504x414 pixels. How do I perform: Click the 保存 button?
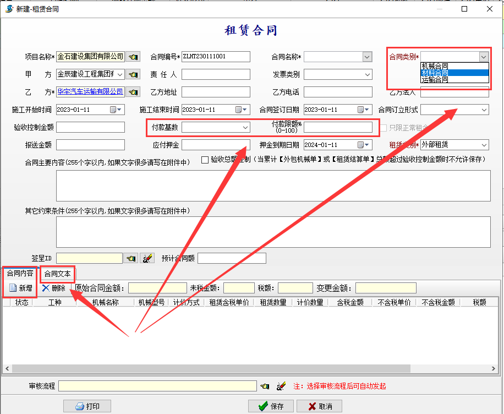pos(271,406)
